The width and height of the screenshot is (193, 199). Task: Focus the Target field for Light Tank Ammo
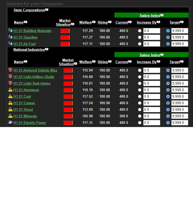180,83
